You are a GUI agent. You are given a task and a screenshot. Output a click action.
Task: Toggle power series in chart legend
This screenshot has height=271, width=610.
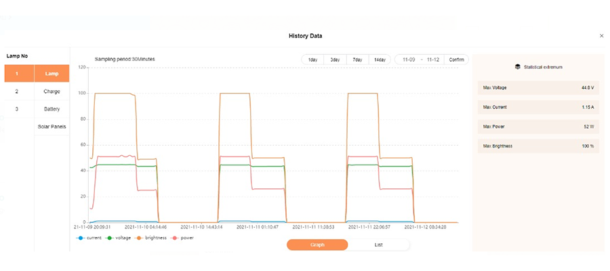coord(181,238)
